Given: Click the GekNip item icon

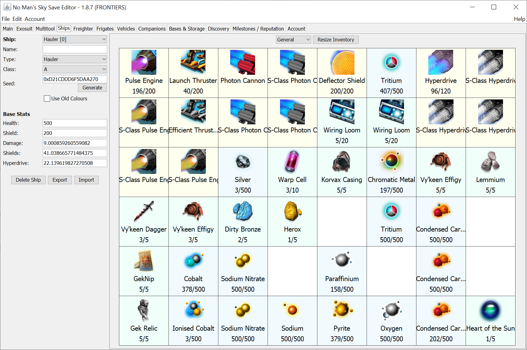Looking at the screenshot, I should click(x=144, y=261).
